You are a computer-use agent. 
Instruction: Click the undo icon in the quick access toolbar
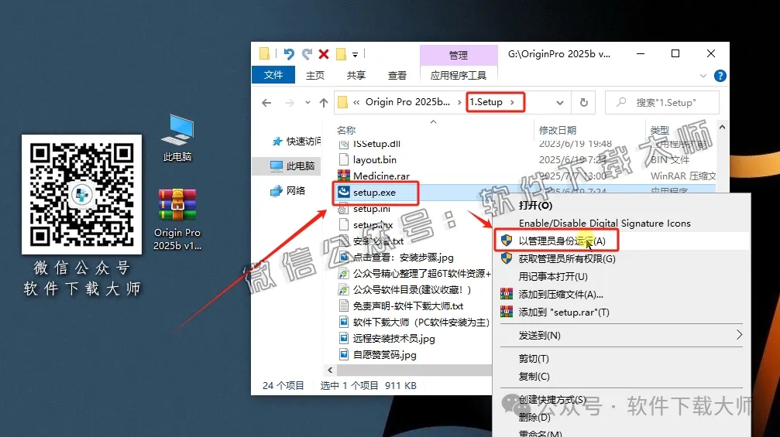point(288,53)
